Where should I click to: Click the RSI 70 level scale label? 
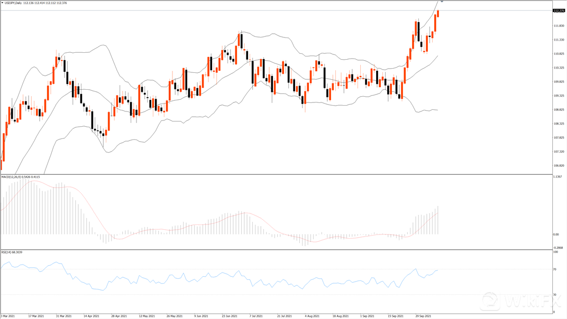555,269
